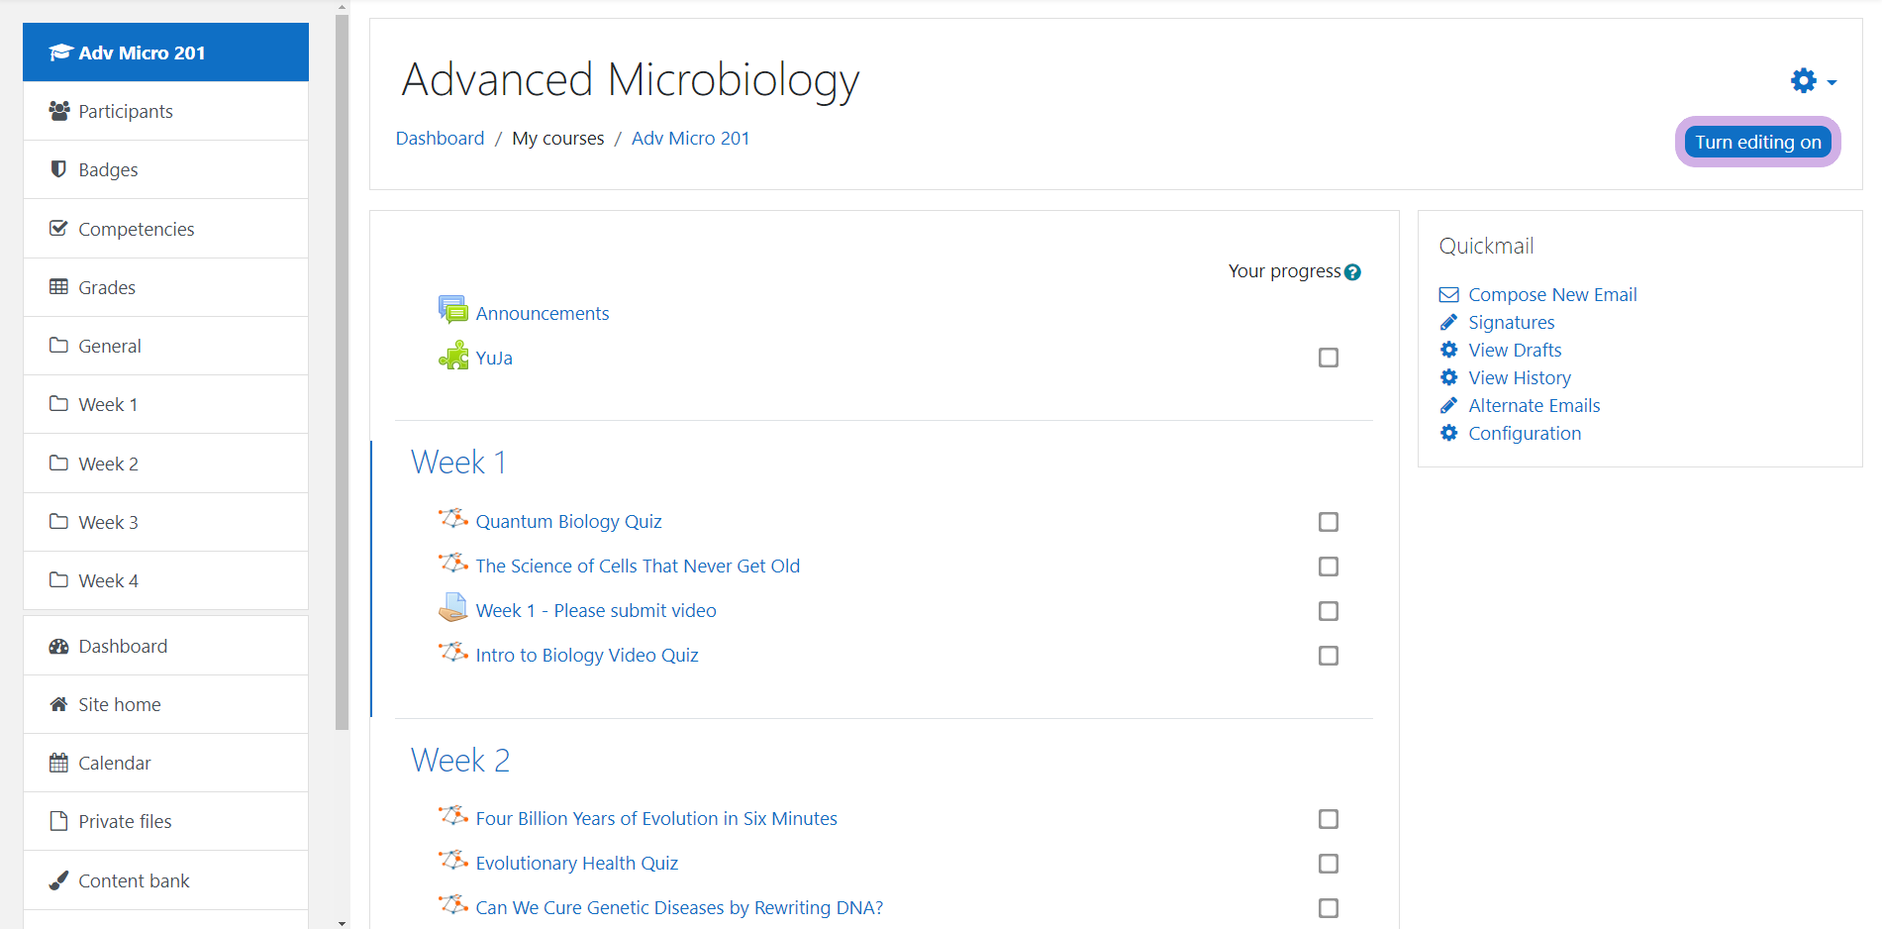Viewport: 1882px width, 929px height.
Task: Click the Quantum Biology Quiz activity icon
Action: pos(453,520)
